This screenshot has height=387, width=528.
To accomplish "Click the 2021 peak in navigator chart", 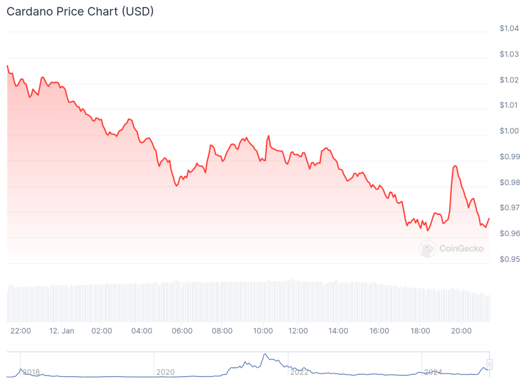I will click(x=265, y=355).
